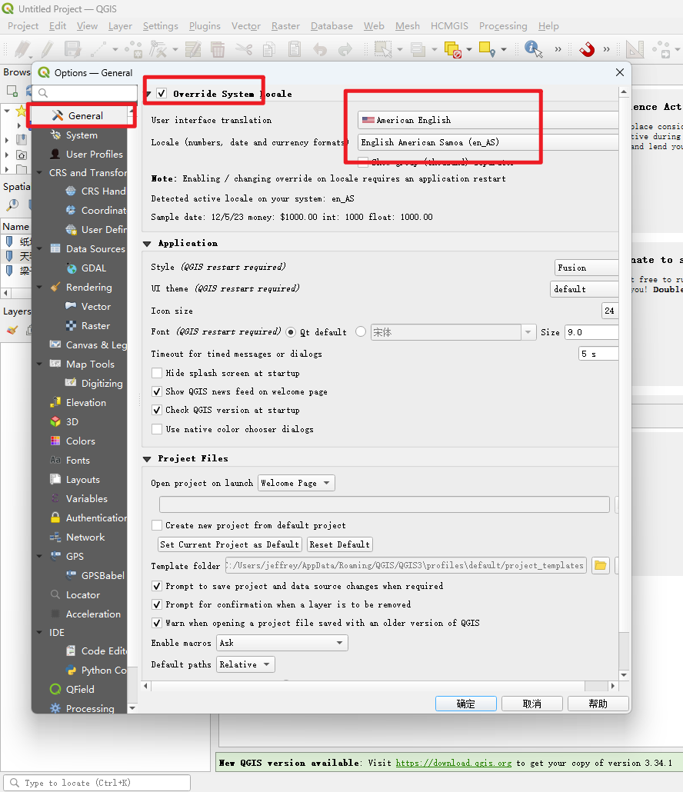683x792 pixels.
Task: Uncheck Show QGIS news feed option
Action: coord(157,391)
